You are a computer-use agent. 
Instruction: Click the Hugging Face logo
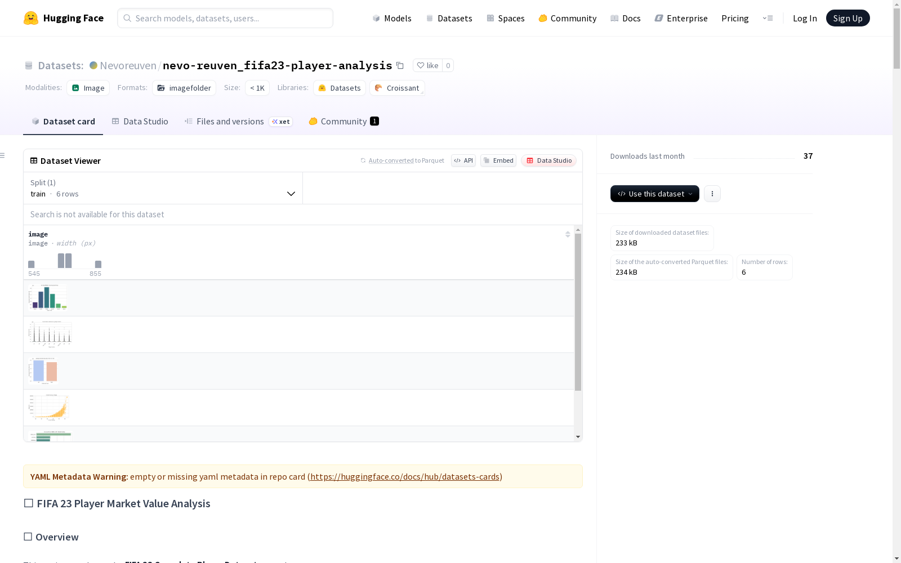64,18
